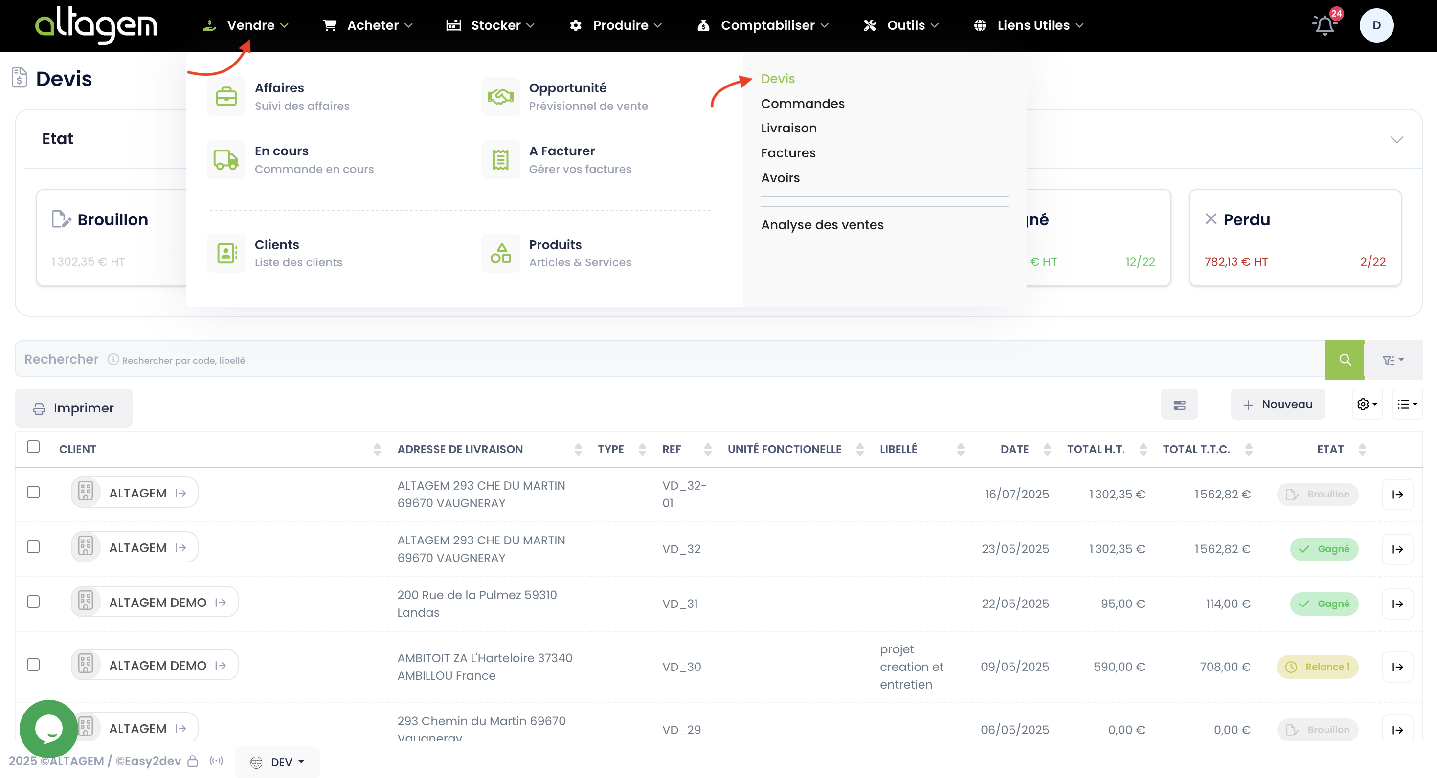Screen dimensions: 1437x778
Task: Open the Liens Utiles dropdown
Action: 1029,25
